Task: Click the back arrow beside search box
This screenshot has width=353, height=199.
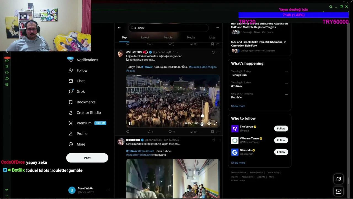Action: (119, 28)
